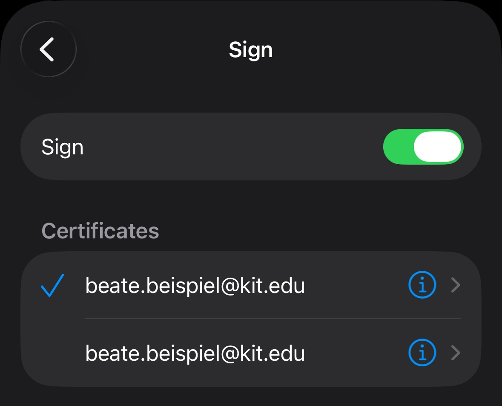Select the unchecked beate.beispiel@kit.edu certificate

coord(195,353)
